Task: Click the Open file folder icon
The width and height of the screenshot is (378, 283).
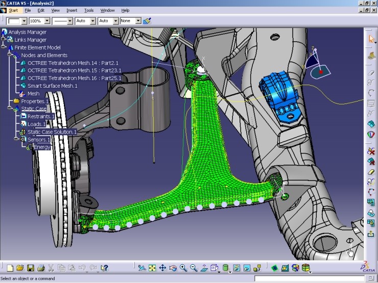Action: pyautogui.click(x=20, y=268)
